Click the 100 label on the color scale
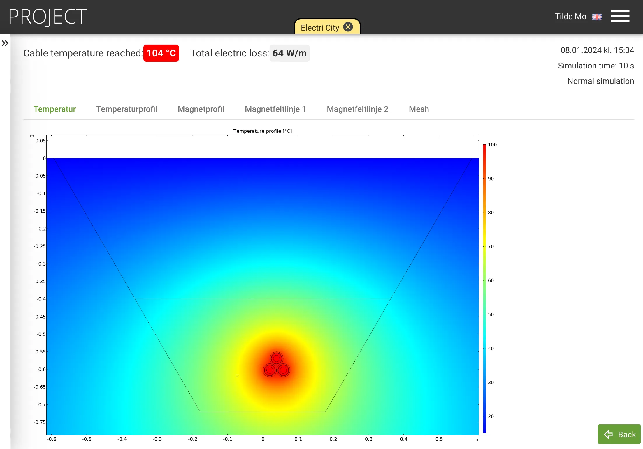 pos(492,145)
